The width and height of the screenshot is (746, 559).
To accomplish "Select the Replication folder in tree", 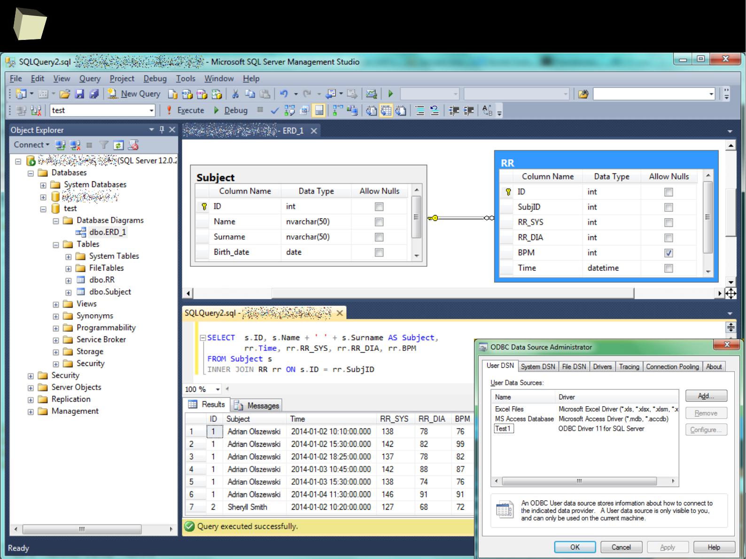I will pos(70,399).
